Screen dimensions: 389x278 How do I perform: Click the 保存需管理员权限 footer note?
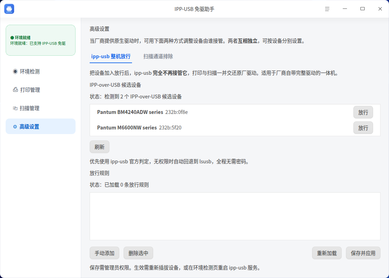click(x=175, y=268)
